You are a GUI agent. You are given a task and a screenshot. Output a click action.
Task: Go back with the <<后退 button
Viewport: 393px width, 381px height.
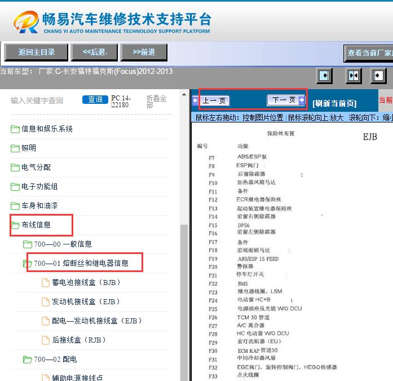click(94, 52)
